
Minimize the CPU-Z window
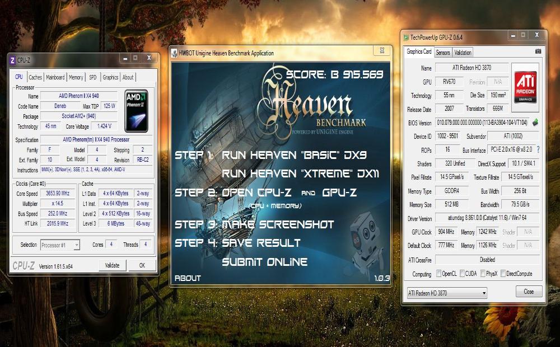pyautogui.click(x=125, y=58)
